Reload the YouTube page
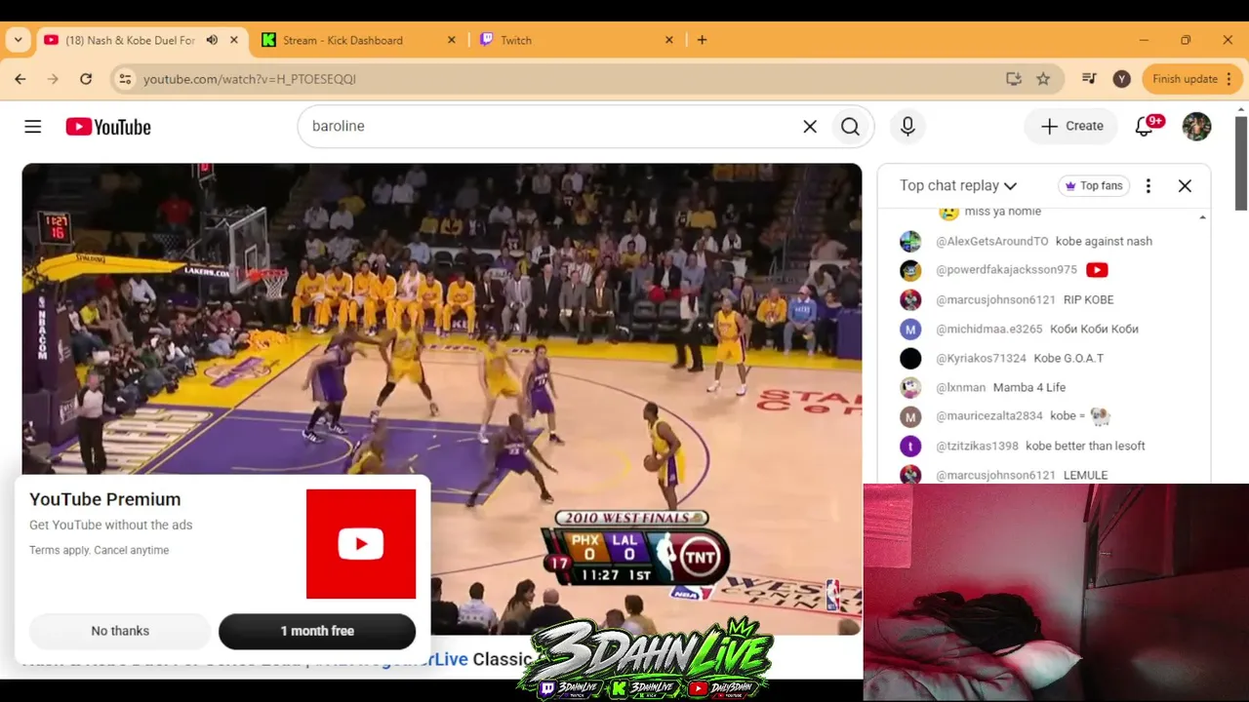1249x702 pixels. click(x=86, y=79)
